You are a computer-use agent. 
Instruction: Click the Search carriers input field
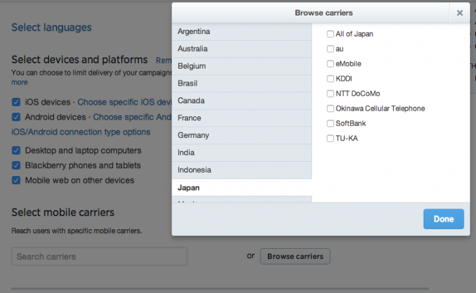(x=99, y=256)
